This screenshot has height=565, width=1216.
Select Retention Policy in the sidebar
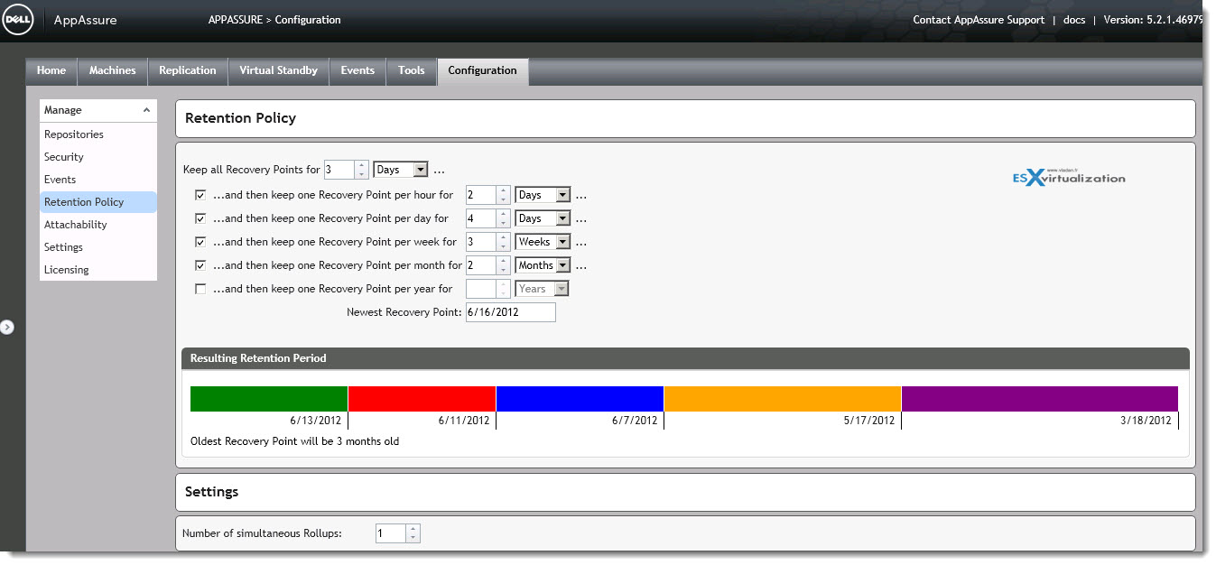98,202
